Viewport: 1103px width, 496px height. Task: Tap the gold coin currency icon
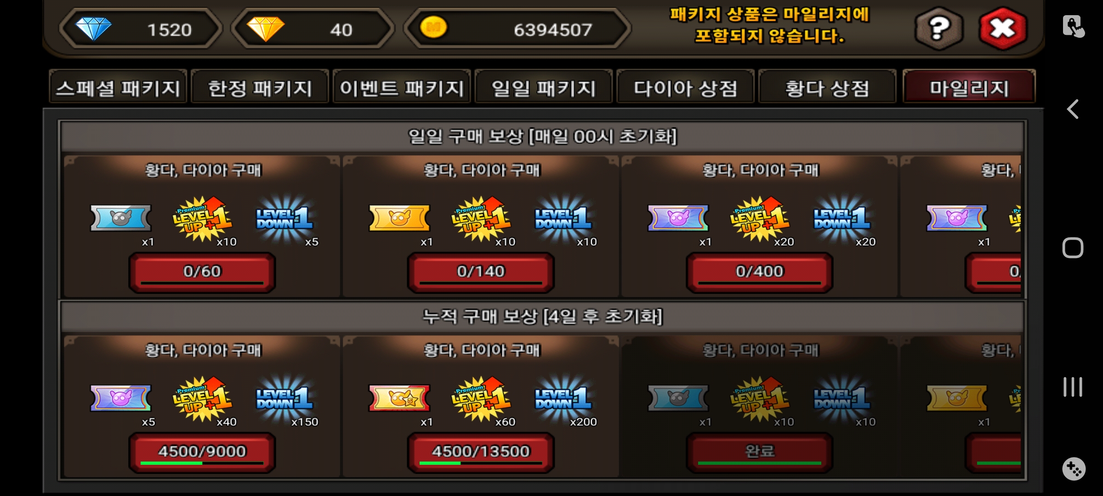[433, 28]
